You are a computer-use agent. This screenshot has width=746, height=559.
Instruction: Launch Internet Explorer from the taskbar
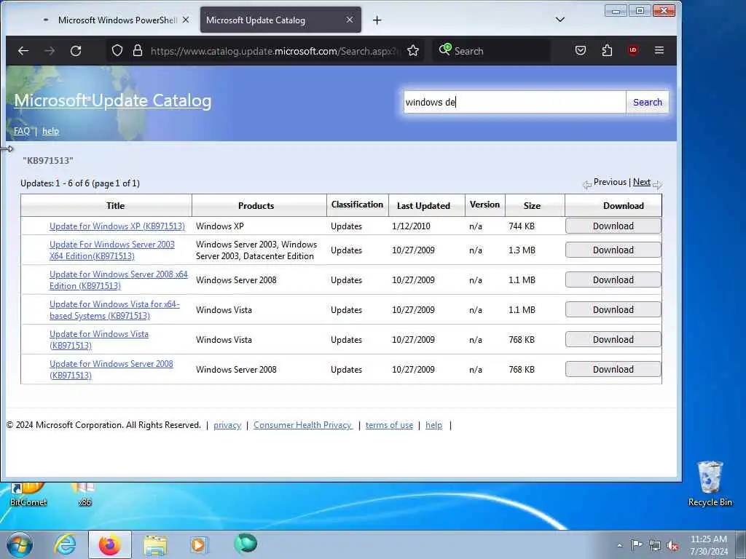(65, 544)
